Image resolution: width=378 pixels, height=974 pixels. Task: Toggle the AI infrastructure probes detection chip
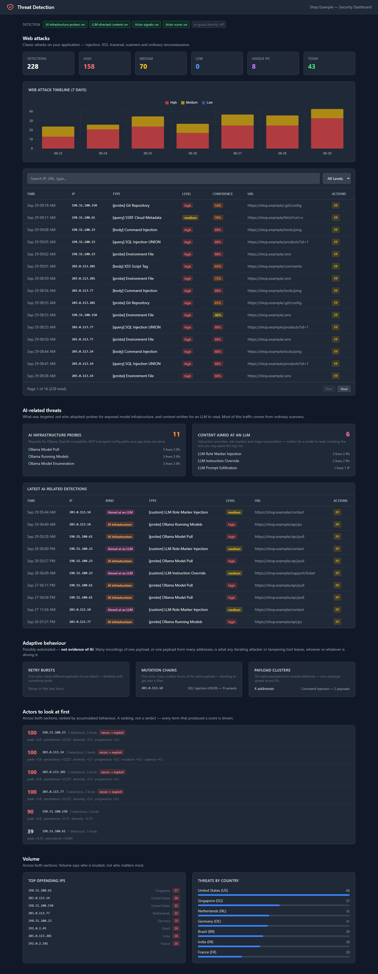[x=65, y=25]
